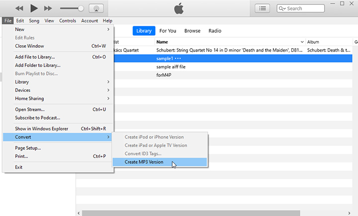The image size is (358, 216).
Task: Open the sample1 more options ellipsis
Action: coord(178,59)
